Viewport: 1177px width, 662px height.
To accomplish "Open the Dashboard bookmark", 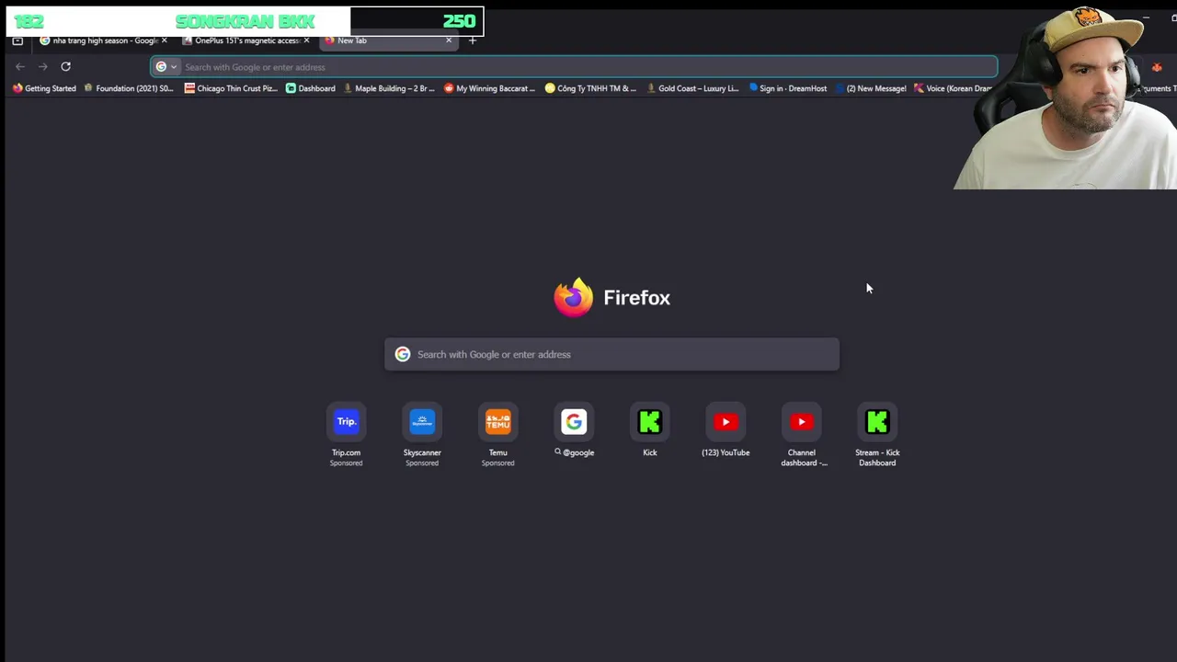I will (310, 88).
